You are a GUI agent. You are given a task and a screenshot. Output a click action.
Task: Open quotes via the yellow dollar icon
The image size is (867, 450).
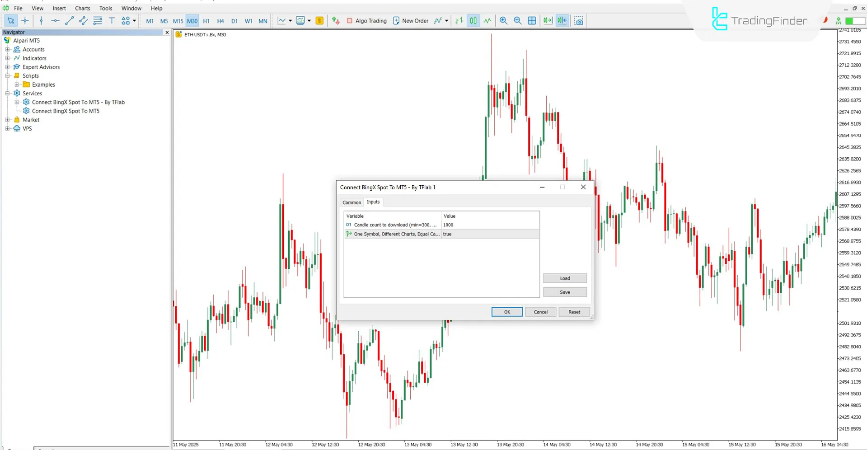click(319, 21)
